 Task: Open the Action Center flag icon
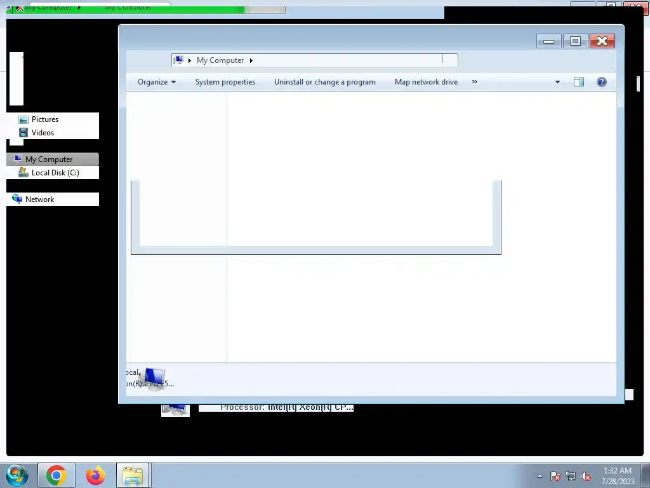pos(555,476)
